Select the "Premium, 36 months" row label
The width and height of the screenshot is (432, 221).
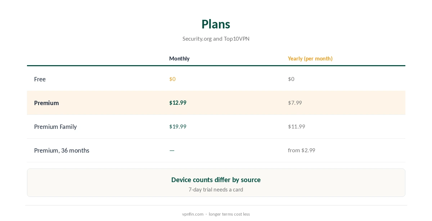62,150
